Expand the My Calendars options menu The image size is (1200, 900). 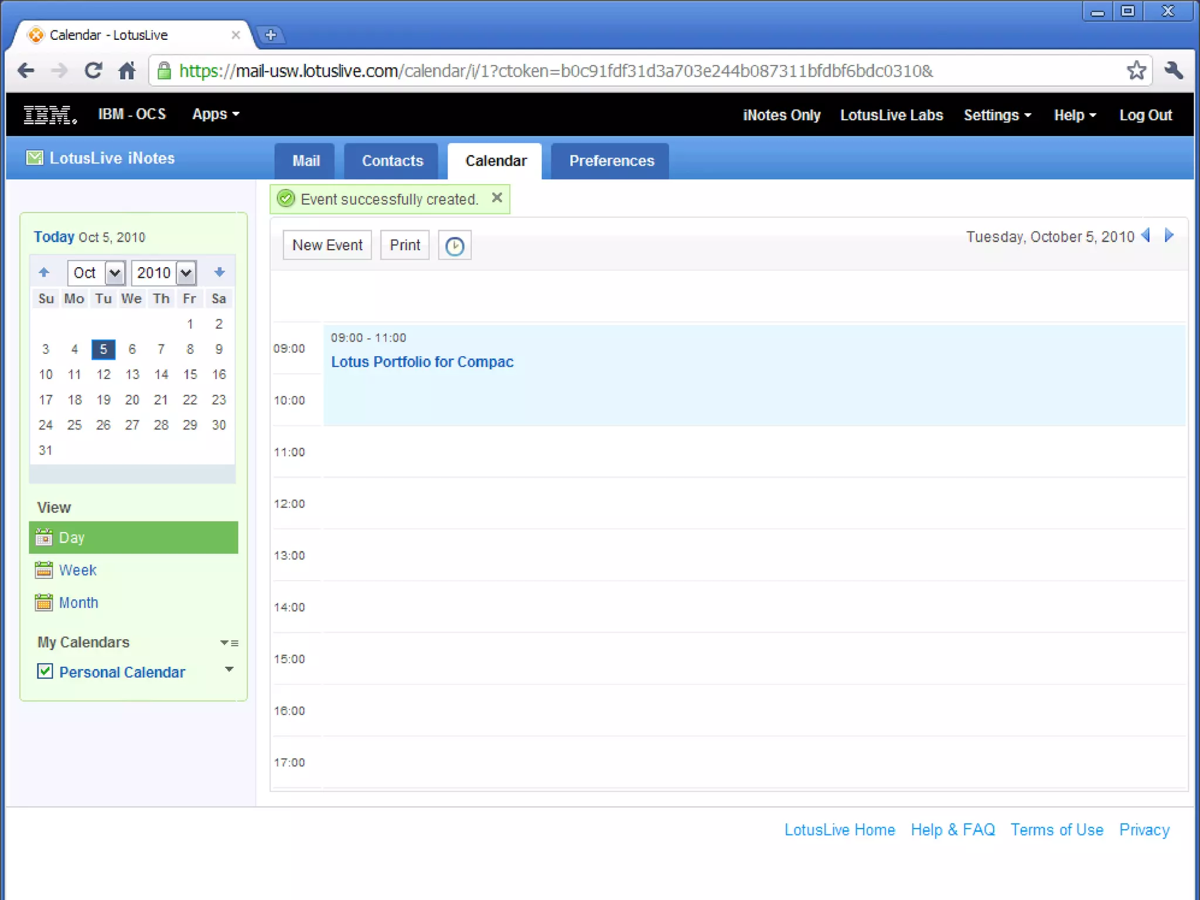229,643
